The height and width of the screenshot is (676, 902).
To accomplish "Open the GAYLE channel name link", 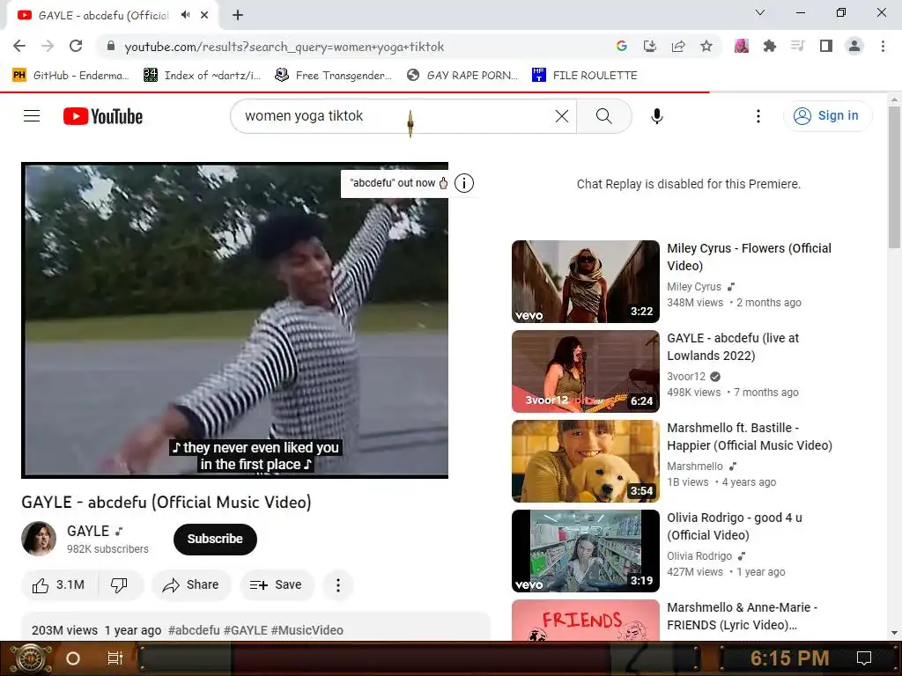I will pyautogui.click(x=88, y=531).
